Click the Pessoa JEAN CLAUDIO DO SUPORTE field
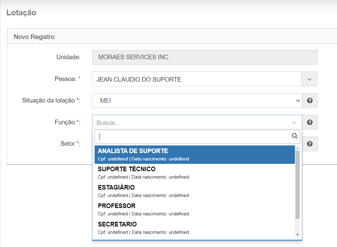The width and height of the screenshot is (337, 247). (x=197, y=79)
